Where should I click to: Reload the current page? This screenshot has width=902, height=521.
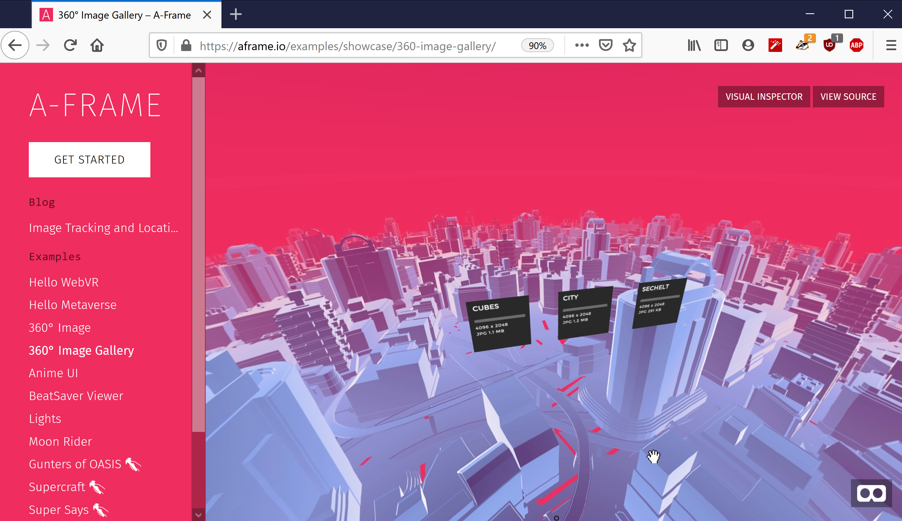click(70, 45)
